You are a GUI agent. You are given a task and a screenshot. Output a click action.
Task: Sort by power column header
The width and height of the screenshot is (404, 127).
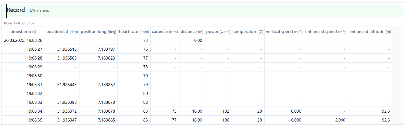coord(218,32)
